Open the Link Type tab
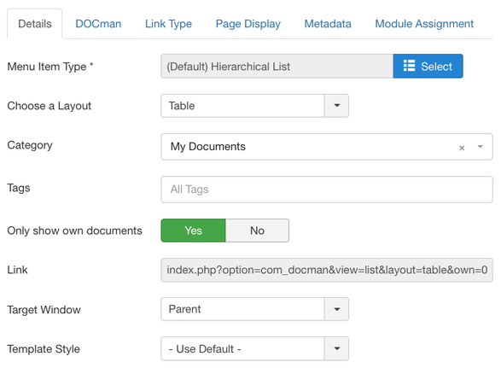Screen dimensions: 501x368 coord(168,24)
